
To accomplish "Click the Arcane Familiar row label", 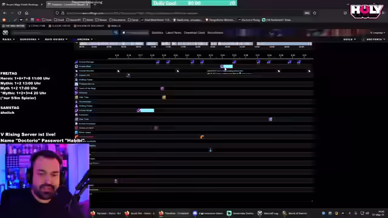I will (87, 124).
